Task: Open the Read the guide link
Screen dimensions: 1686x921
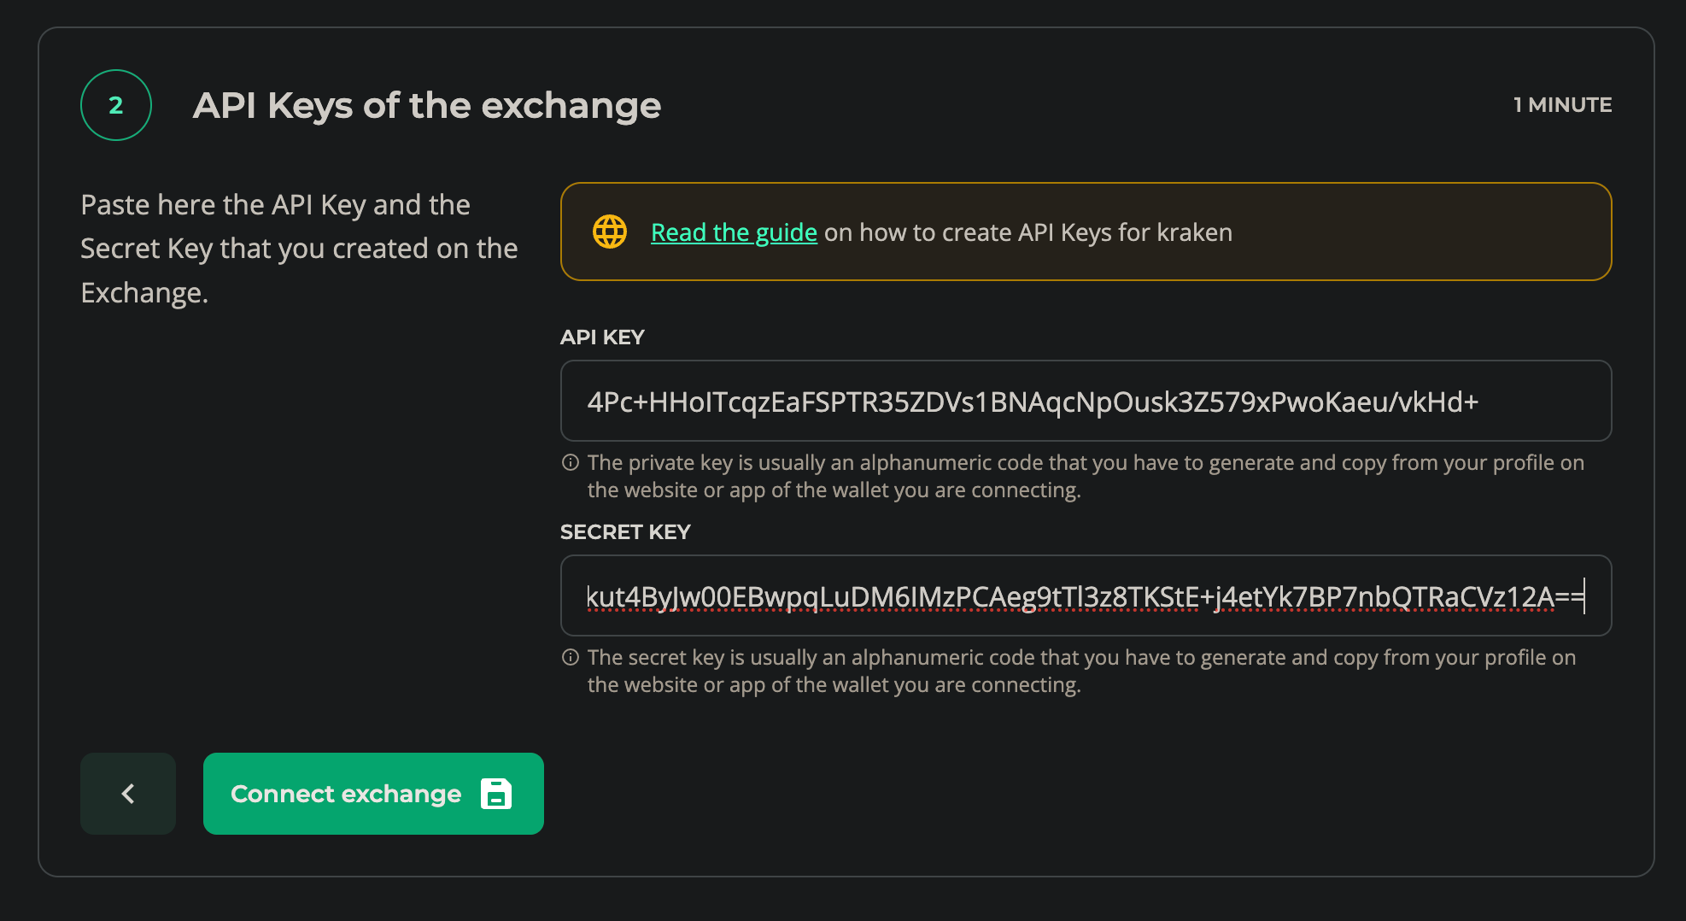Action: (x=733, y=232)
